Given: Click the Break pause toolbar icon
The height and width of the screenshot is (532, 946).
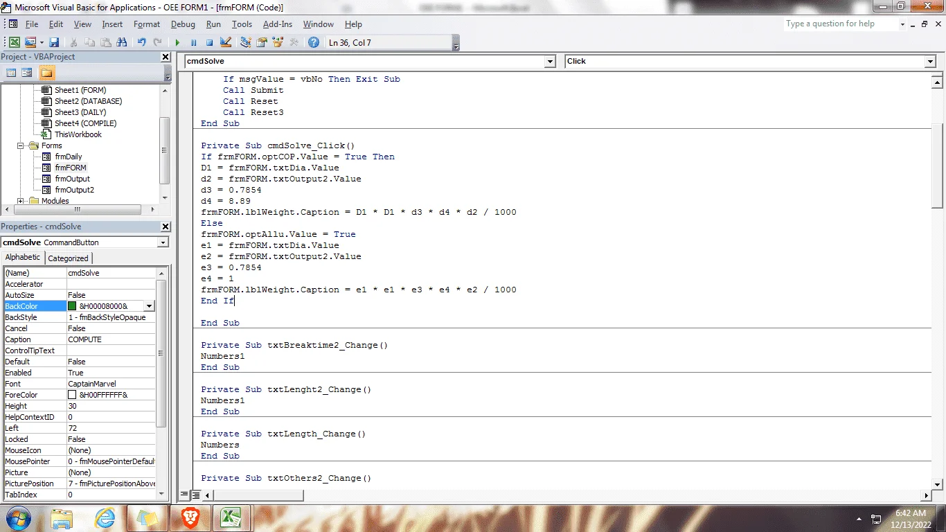Looking at the screenshot, I should tap(193, 42).
